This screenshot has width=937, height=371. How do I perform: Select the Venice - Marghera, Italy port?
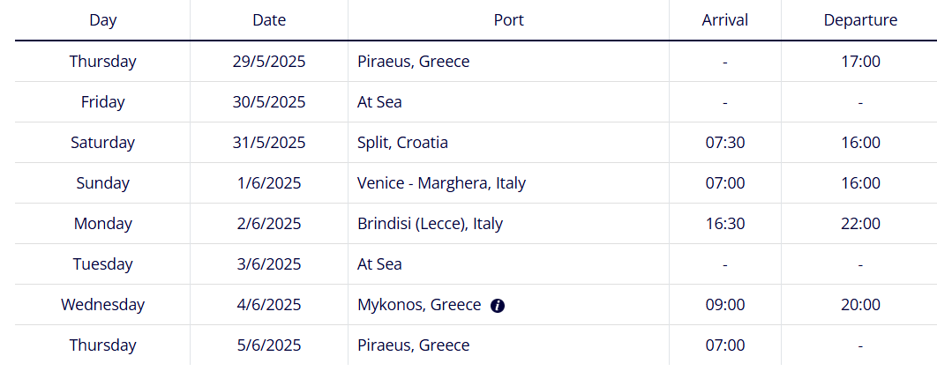[x=442, y=183]
